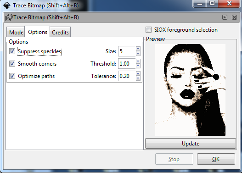Click the OK button
The image size is (242, 173).
[216, 159]
